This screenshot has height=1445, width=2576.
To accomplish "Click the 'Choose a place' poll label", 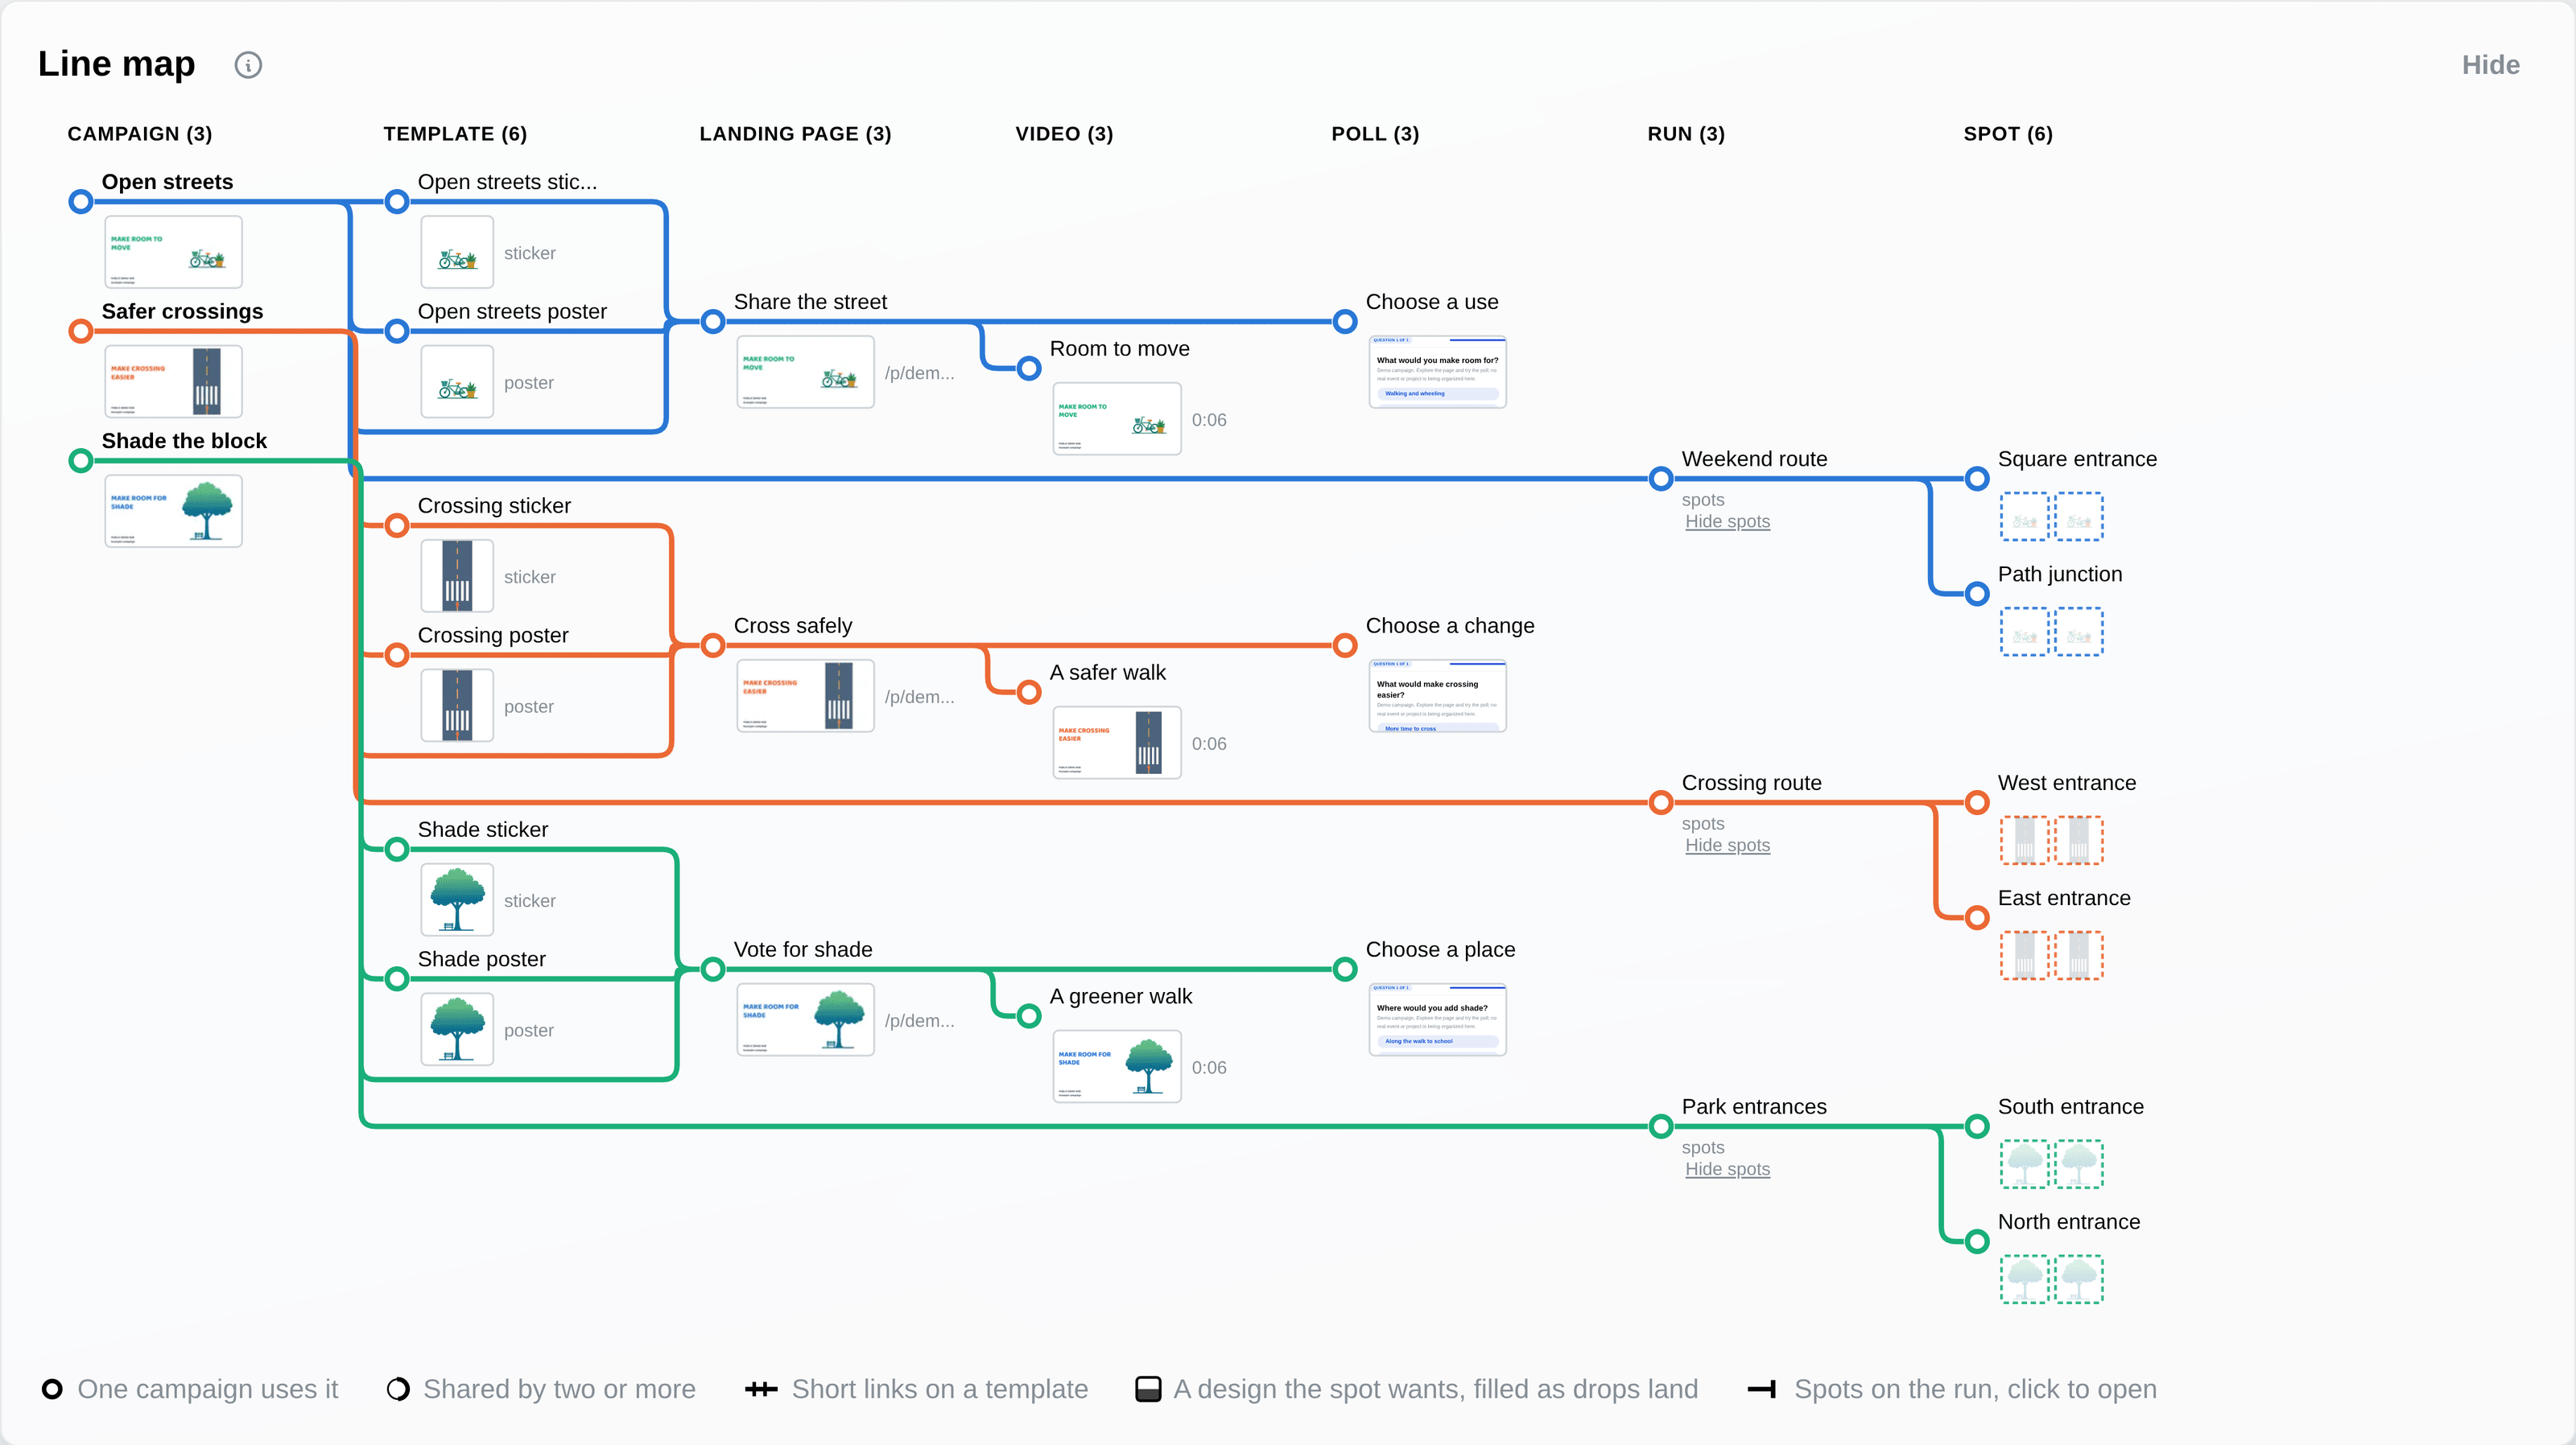I will pos(1440,949).
